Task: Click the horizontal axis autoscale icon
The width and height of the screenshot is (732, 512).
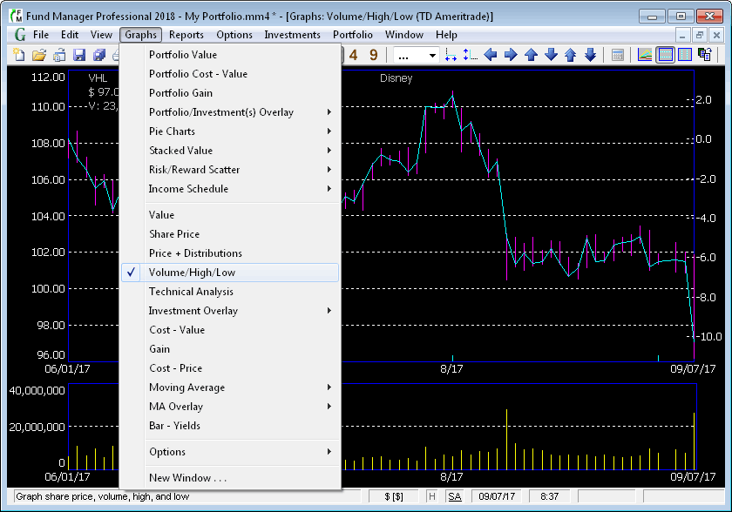Action: [451, 55]
